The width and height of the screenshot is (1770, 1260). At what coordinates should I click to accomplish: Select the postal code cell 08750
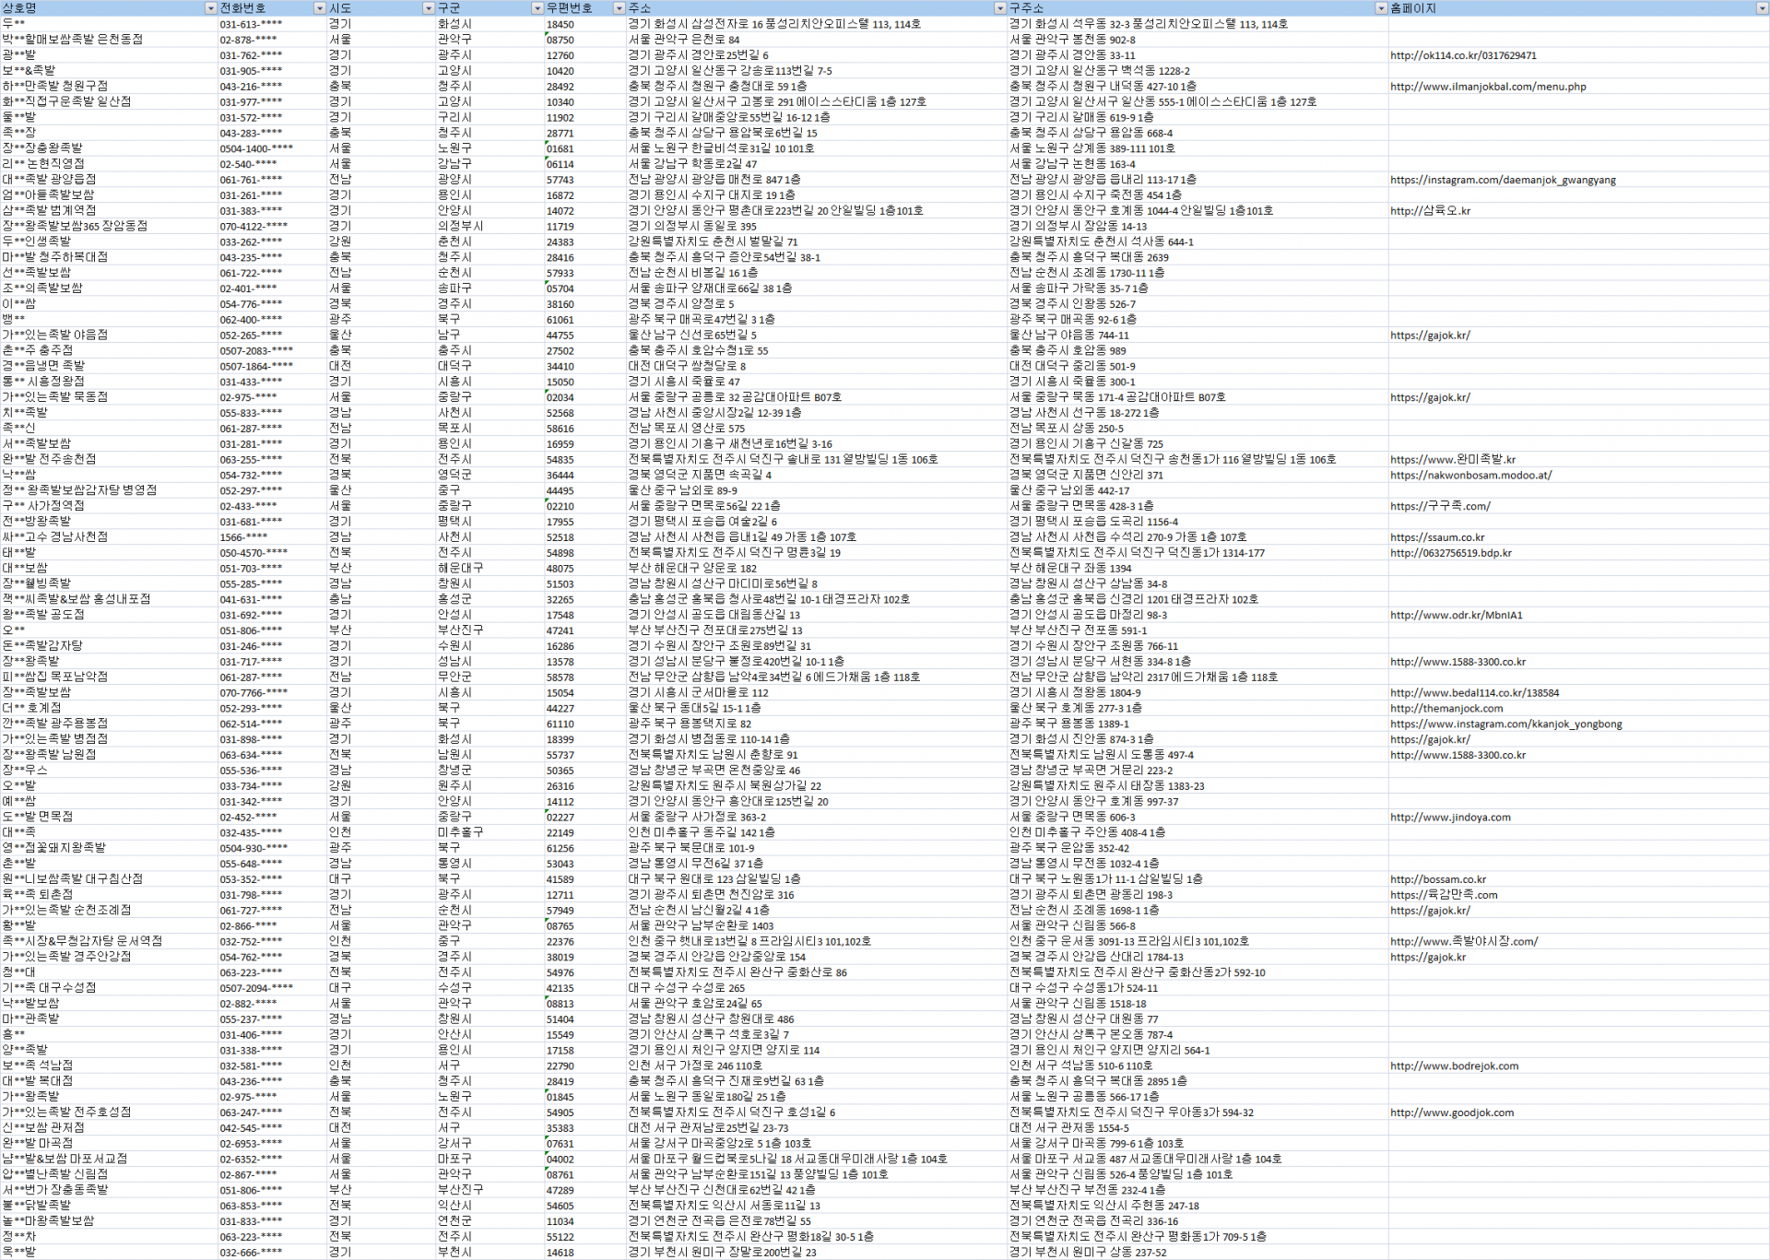pyautogui.click(x=560, y=40)
